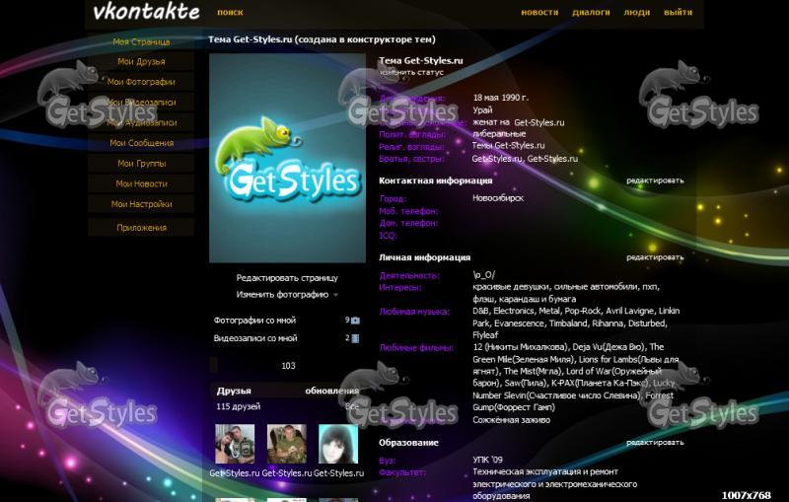Click Все in the Друзья block
The image size is (789, 502).
(352, 406)
